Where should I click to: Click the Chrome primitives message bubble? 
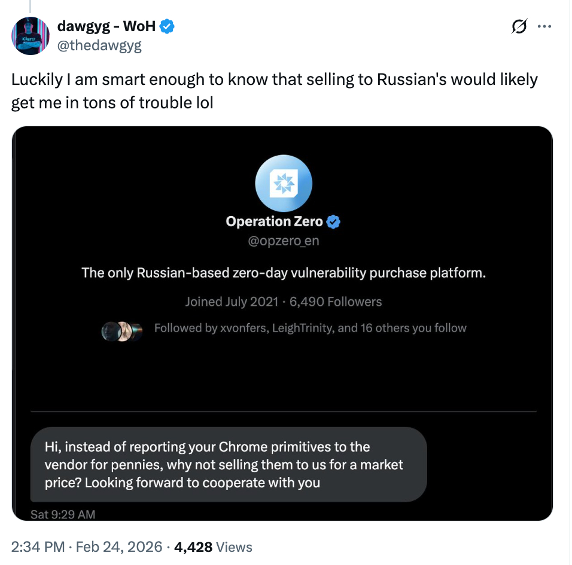point(228,464)
